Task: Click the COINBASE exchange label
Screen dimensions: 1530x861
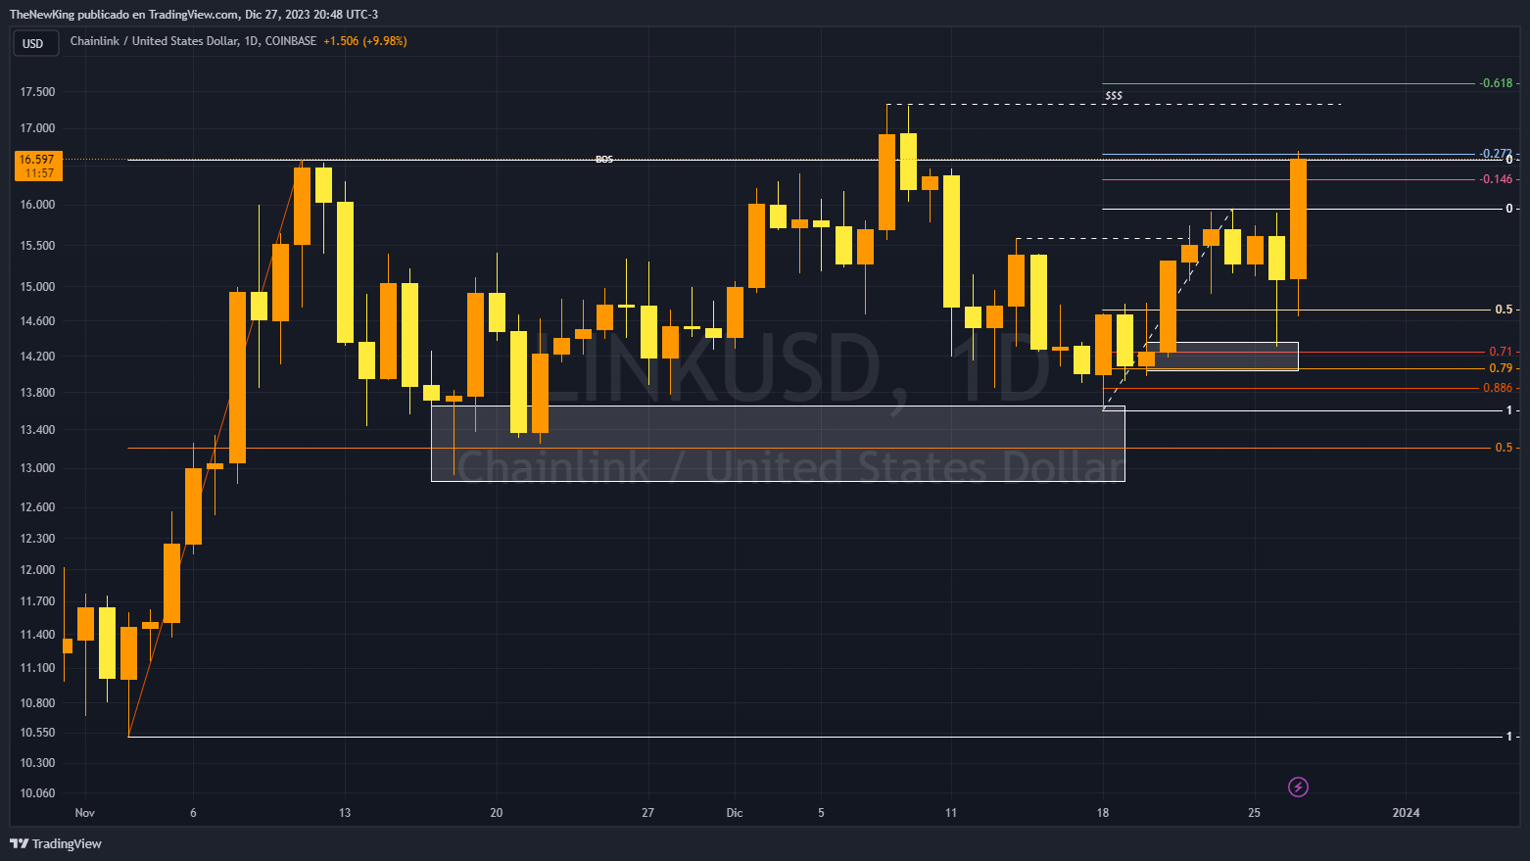Action: click(290, 41)
